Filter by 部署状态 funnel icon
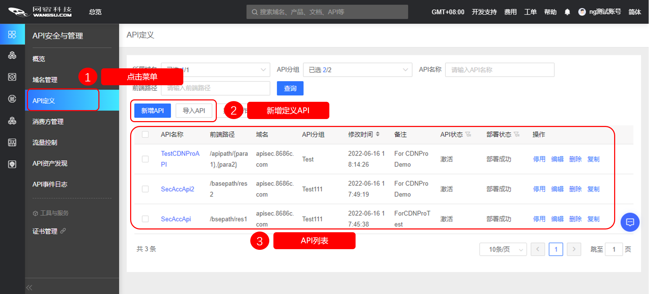 (517, 134)
